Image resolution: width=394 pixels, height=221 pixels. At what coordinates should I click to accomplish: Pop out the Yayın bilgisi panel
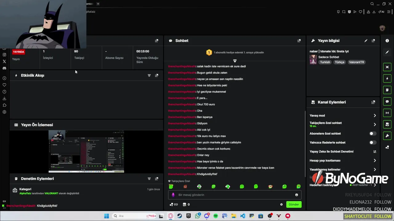(x=373, y=41)
